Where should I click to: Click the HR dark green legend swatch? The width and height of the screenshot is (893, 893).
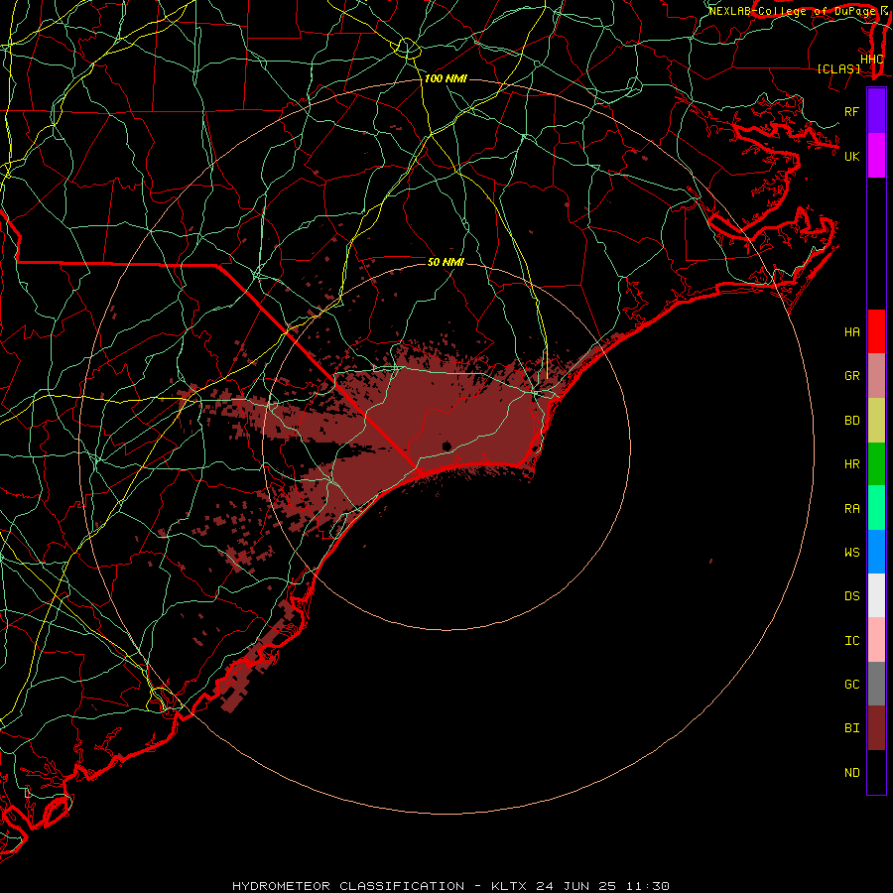point(876,464)
